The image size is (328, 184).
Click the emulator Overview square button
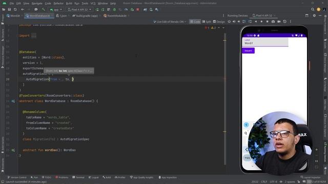(267, 21)
